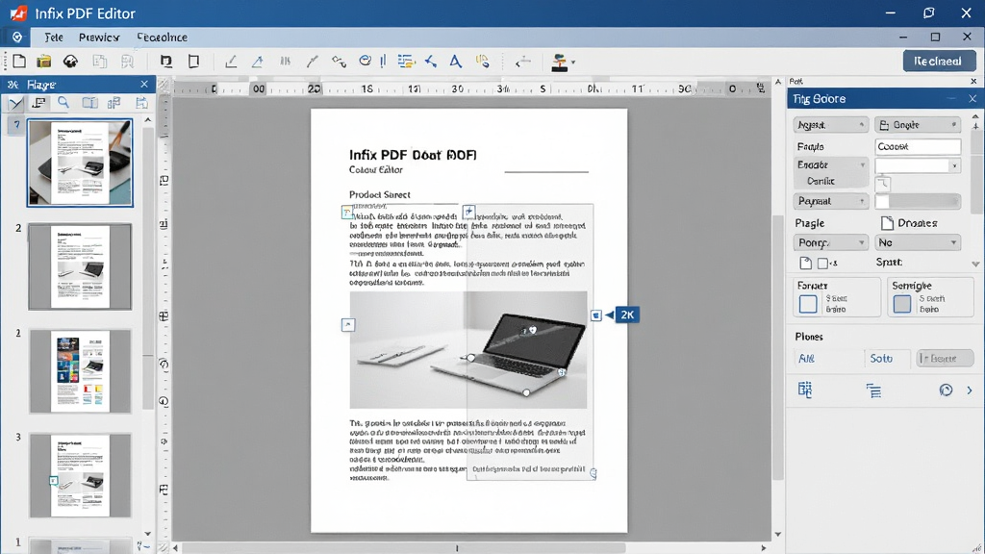
Task: Close the pages thumbnail panel
Action: point(144,84)
